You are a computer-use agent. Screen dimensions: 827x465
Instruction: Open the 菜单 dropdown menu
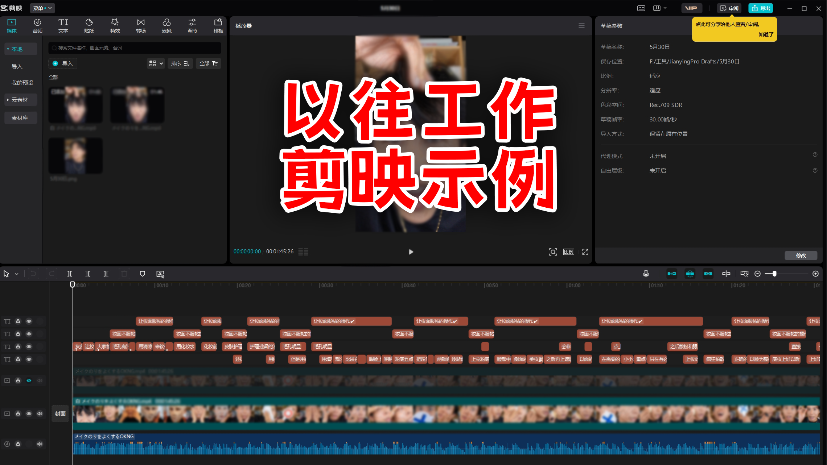point(42,8)
